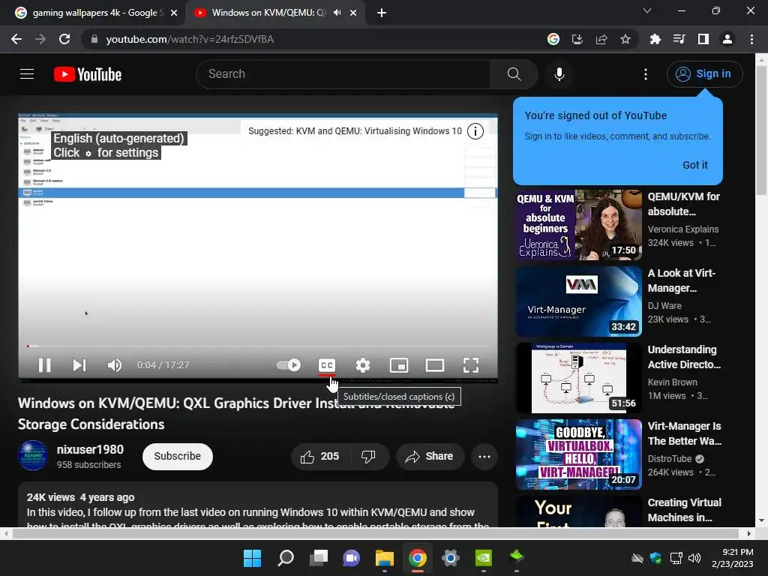The image size is (768, 576).
Task: Open QEMU/KVM for absolute beginners thumbnail
Action: pos(578,225)
